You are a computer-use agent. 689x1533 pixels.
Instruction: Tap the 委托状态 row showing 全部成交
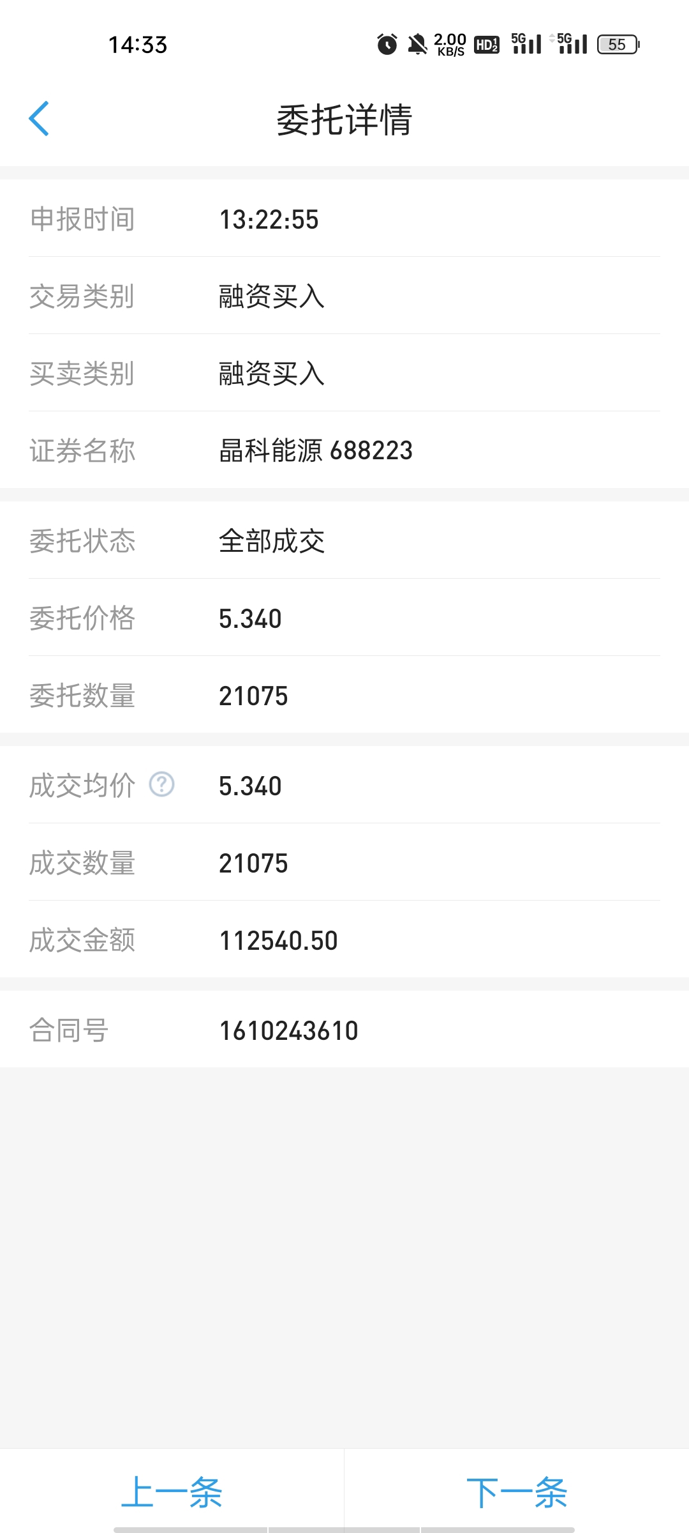(x=344, y=540)
